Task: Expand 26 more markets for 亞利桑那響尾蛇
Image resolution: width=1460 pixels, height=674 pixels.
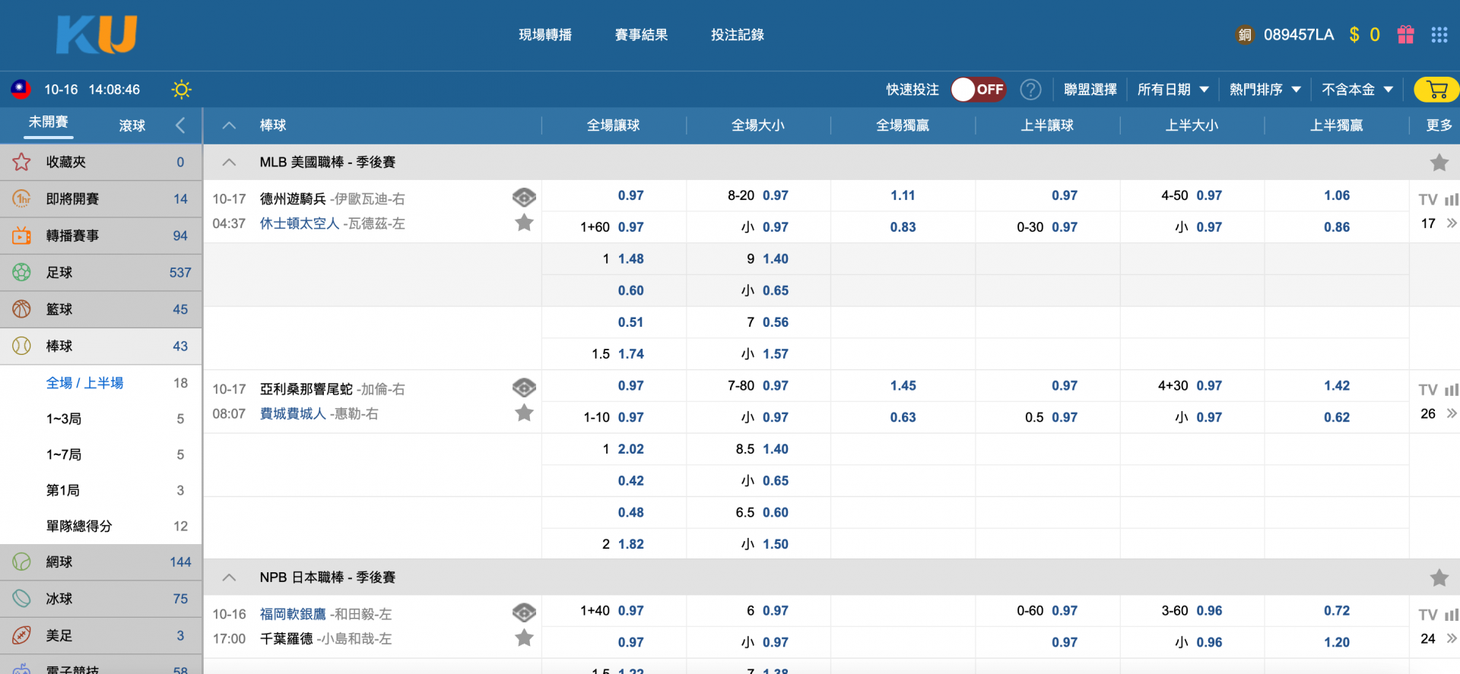Action: click(1439, 413)
